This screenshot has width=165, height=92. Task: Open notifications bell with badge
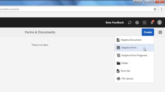pos(152,22)
